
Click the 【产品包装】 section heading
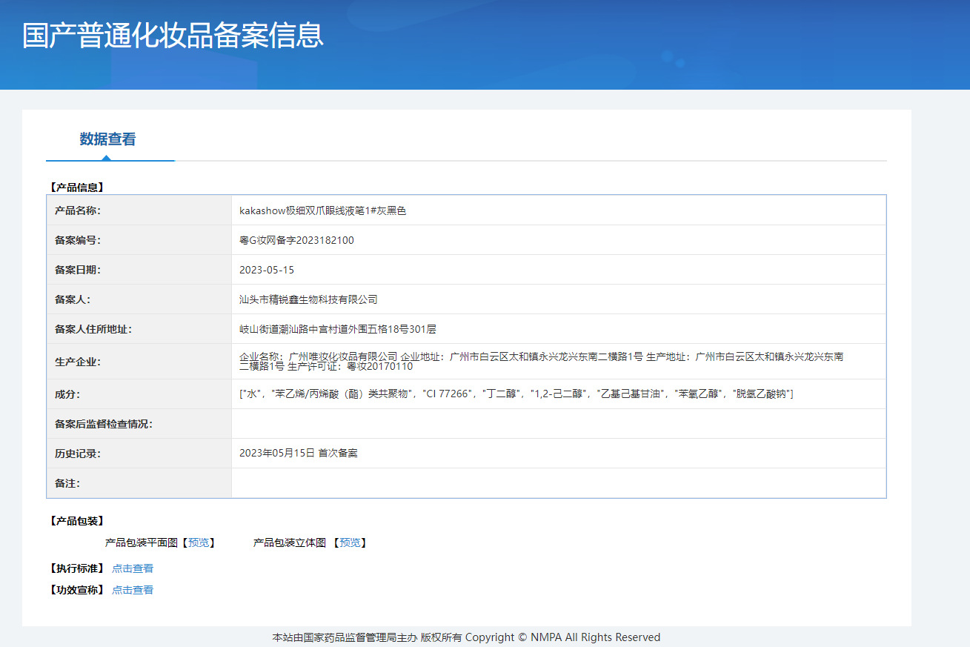pos(76,521)
